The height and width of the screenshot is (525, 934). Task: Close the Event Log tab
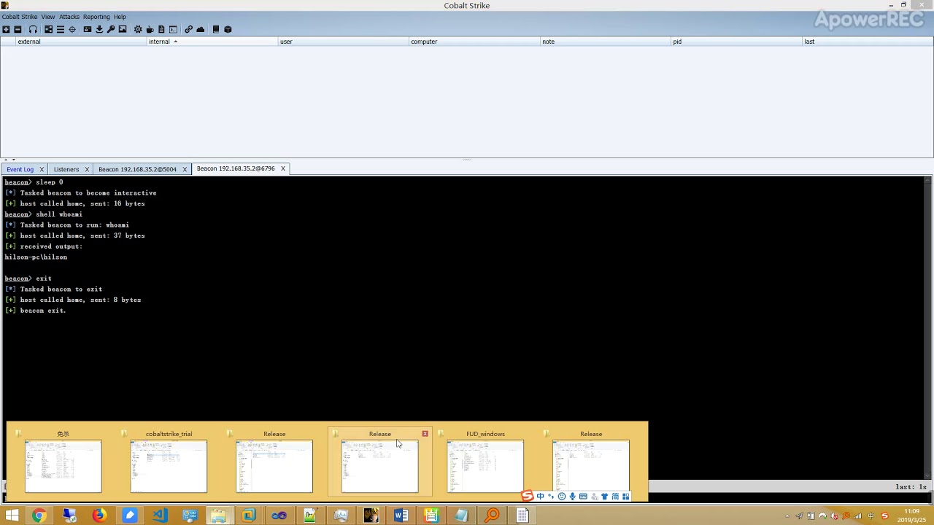[x=42, y=169]
